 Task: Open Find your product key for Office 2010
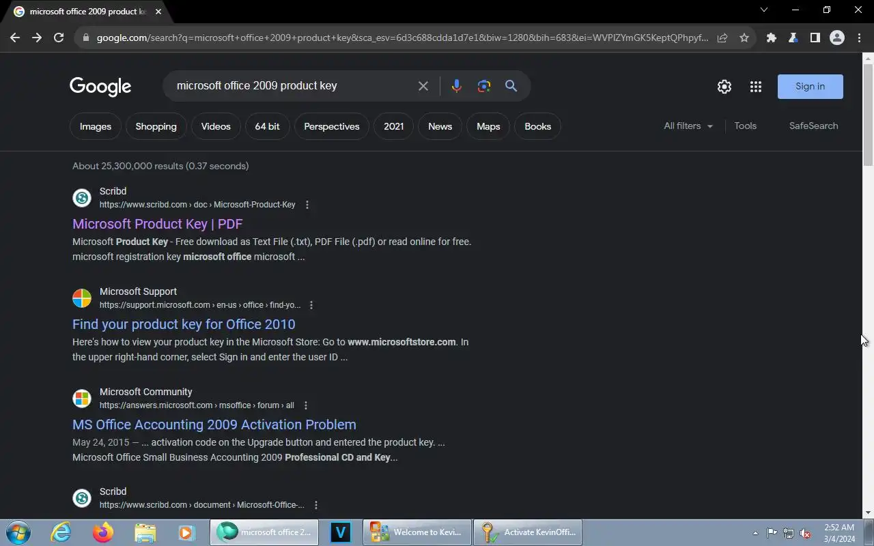tap(184, 324)
